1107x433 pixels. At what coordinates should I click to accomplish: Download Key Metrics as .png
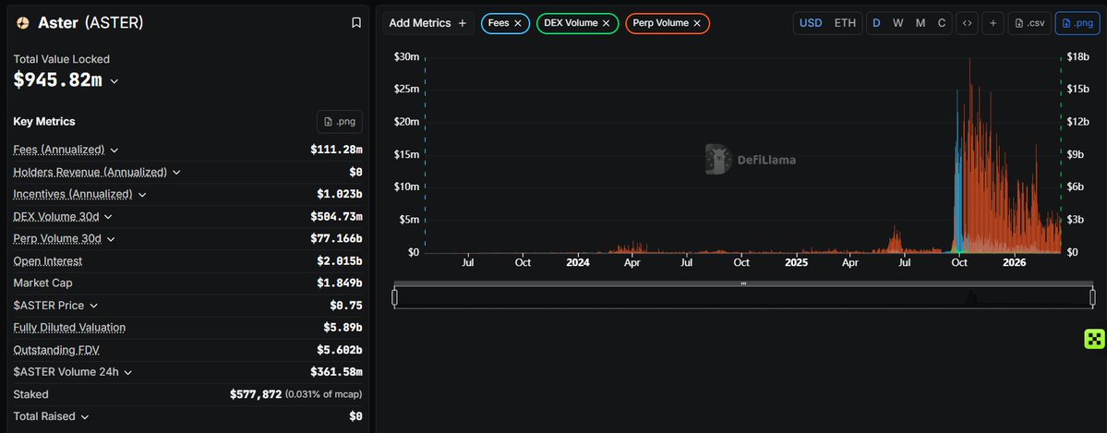[x=340, y=122]
